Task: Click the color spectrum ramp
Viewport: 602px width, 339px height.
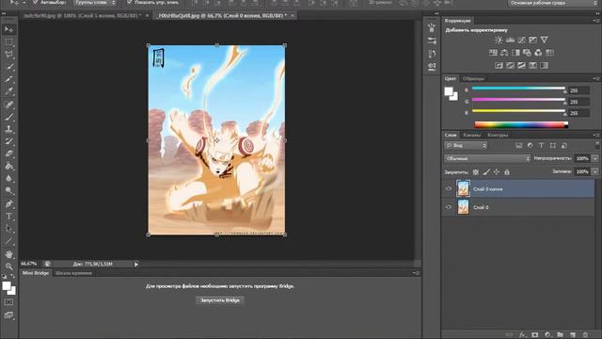Action: [521, 124]
